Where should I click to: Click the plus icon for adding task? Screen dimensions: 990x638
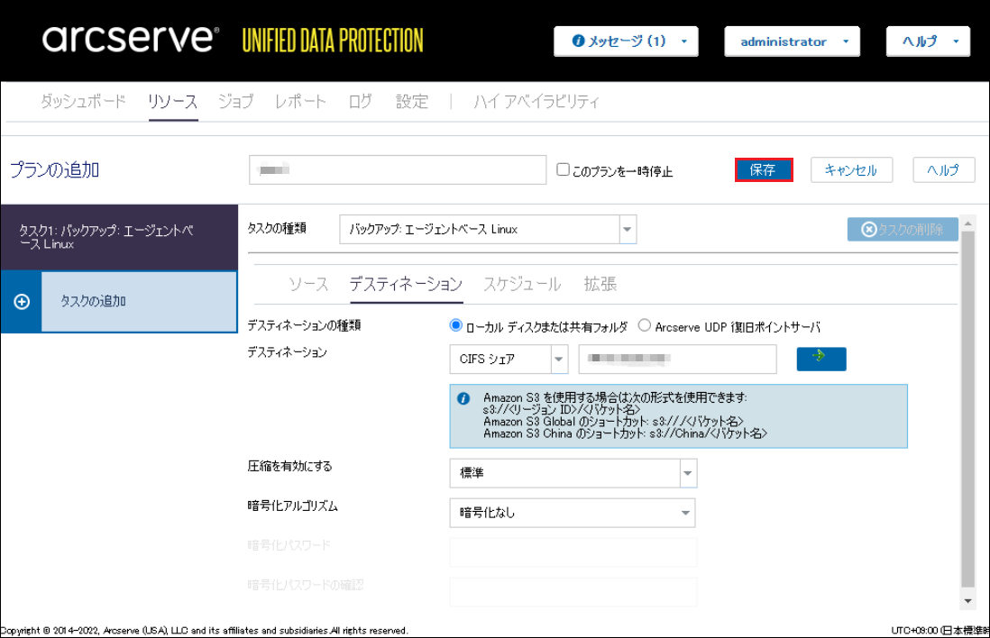[x=22, y=302]
